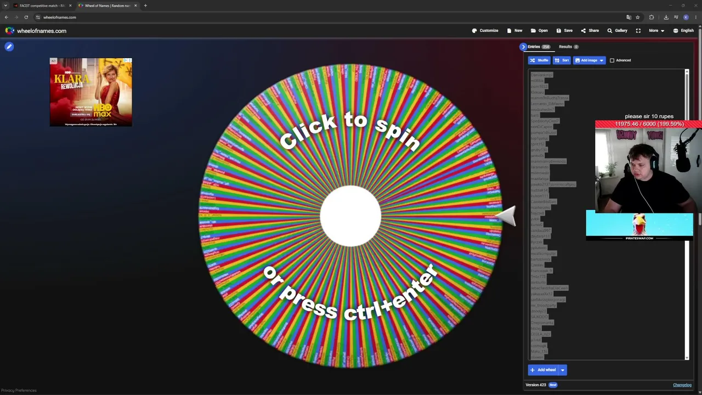Screen dimensions: 702x395
Task: Click the translate page icon
Action: point(629,18)
